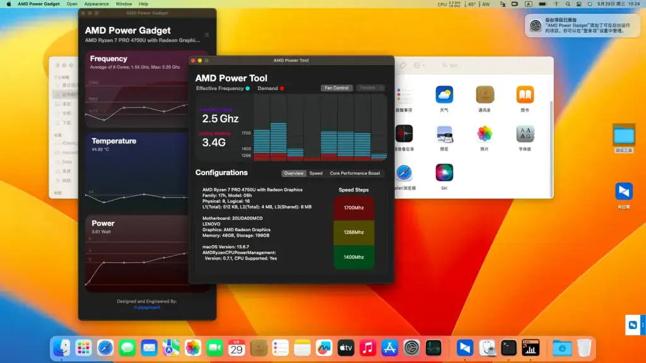This screenshot has height=363, width=646.
Task: Open the Appearance menu
Action: [x=97, y=4]
